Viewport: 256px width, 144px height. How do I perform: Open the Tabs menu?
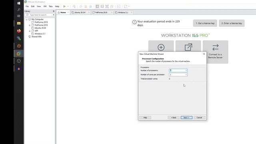[x=51, y=6]
